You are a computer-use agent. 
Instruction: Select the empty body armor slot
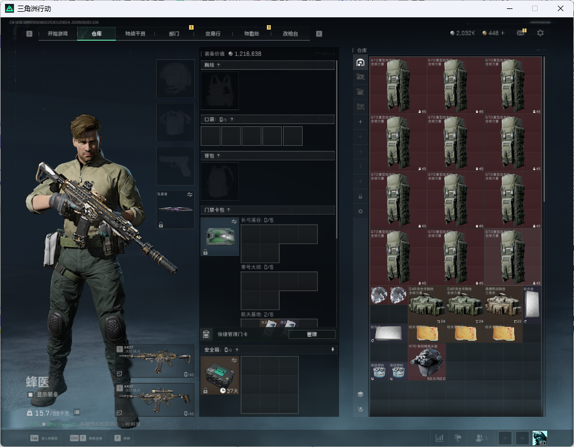tap(175, 122)
